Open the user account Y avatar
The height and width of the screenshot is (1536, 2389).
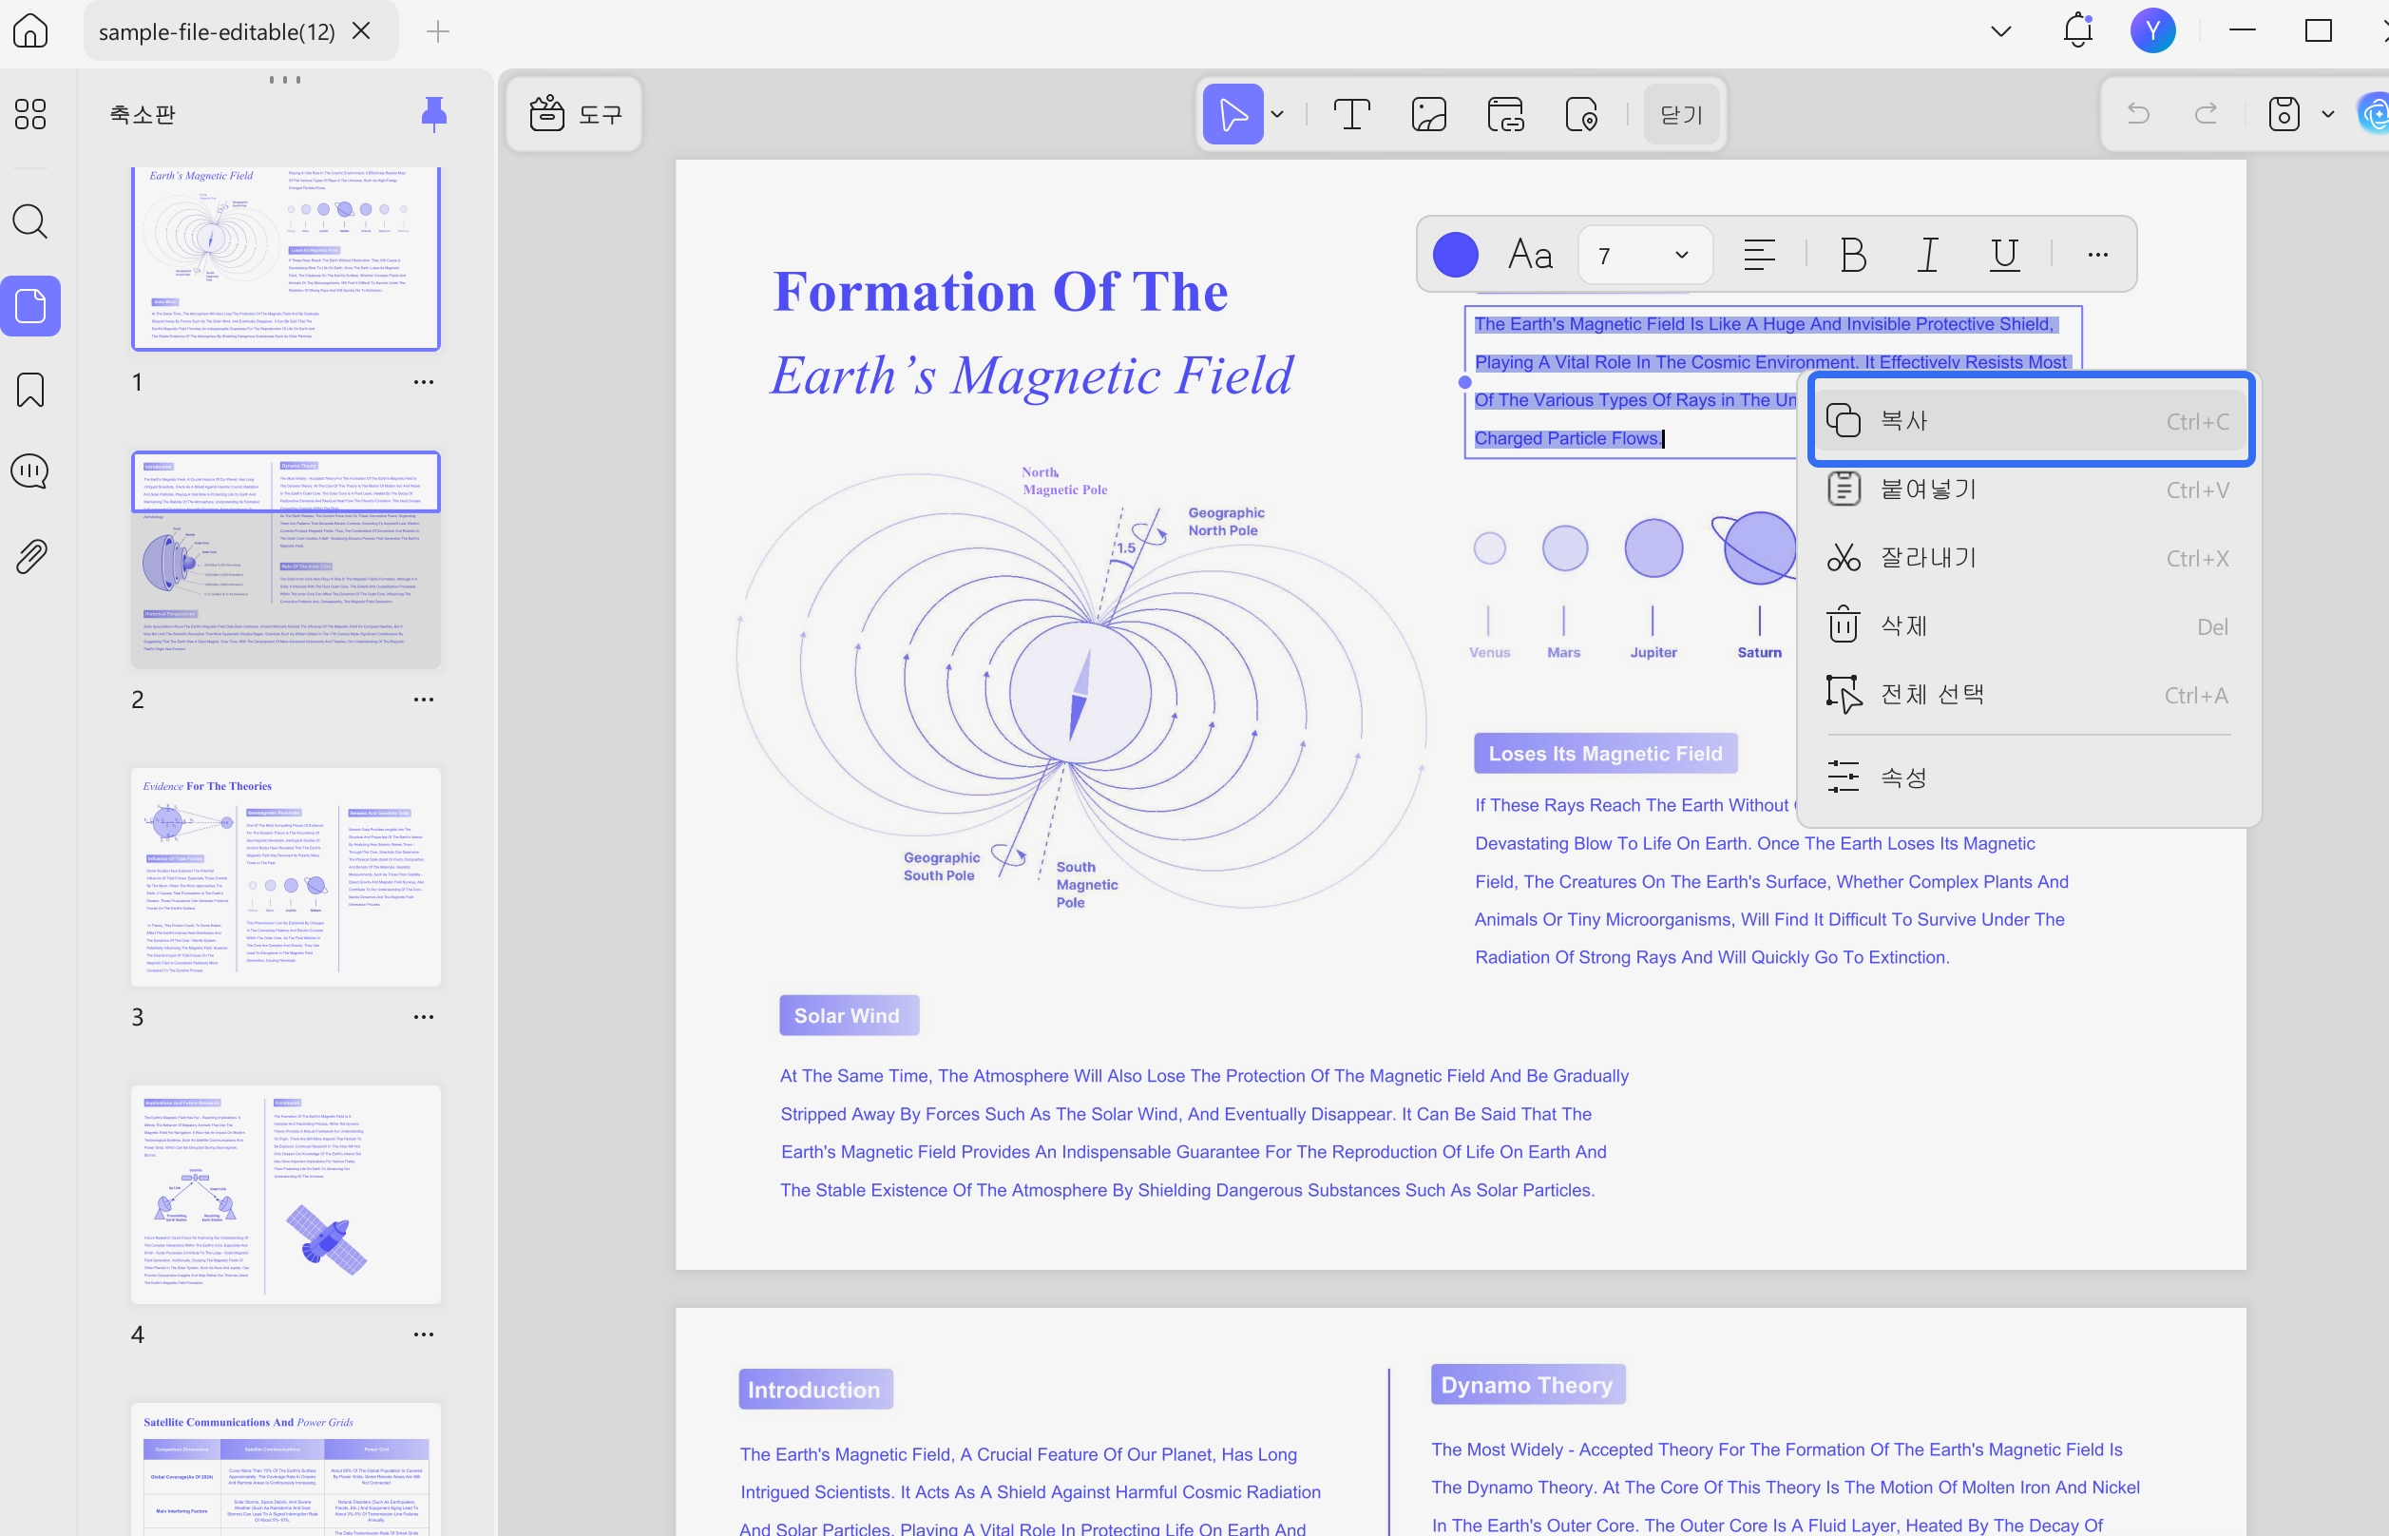[2152, 29]
